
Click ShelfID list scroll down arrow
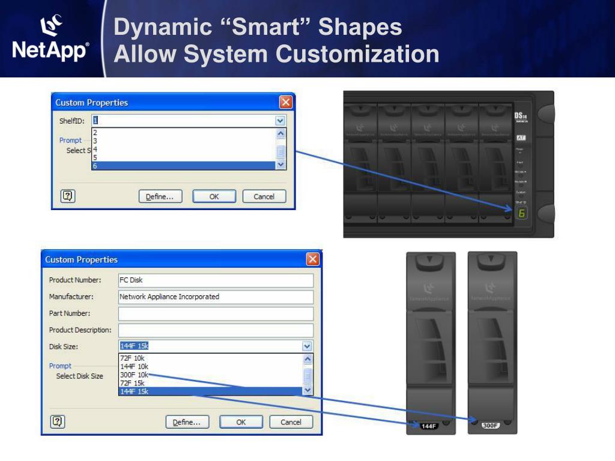pyautogui.click(x=280, y=164)
